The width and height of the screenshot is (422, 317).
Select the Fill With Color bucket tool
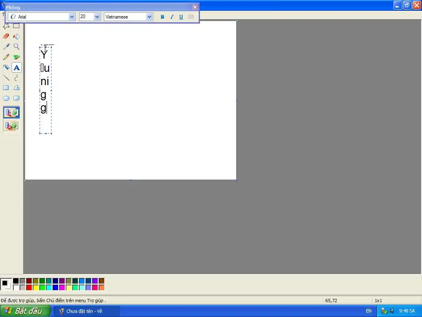16,36
